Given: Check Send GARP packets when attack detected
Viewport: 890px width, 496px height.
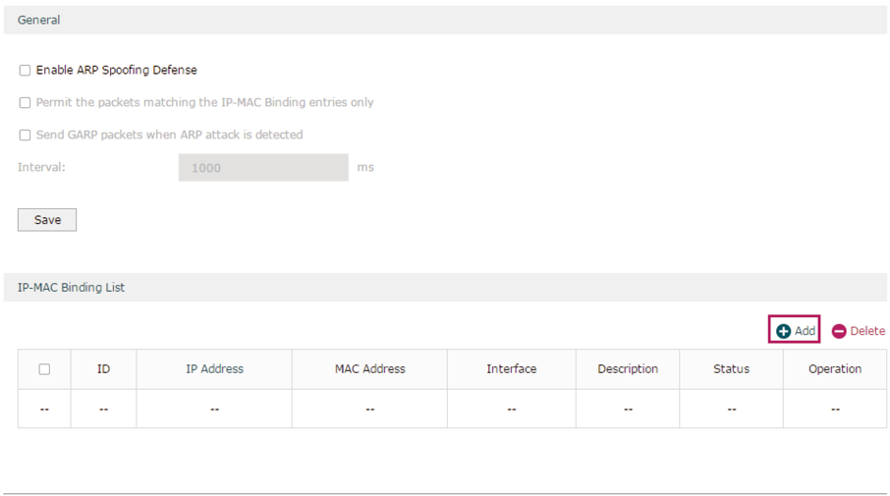Looking at the screenshot, I should (25, 136).
